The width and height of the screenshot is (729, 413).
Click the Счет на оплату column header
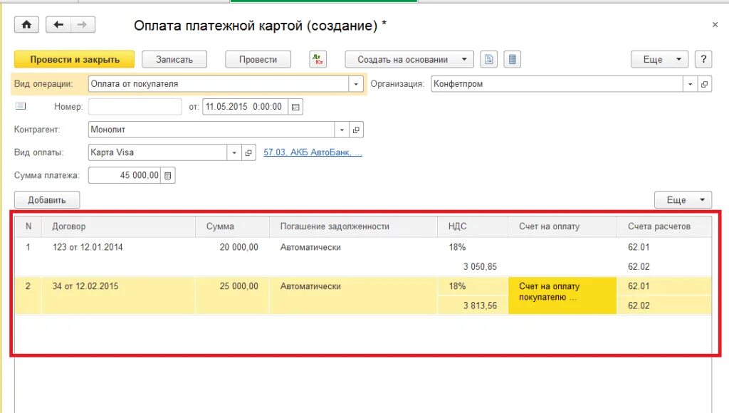pyautogui.click(x=562, y=226)
